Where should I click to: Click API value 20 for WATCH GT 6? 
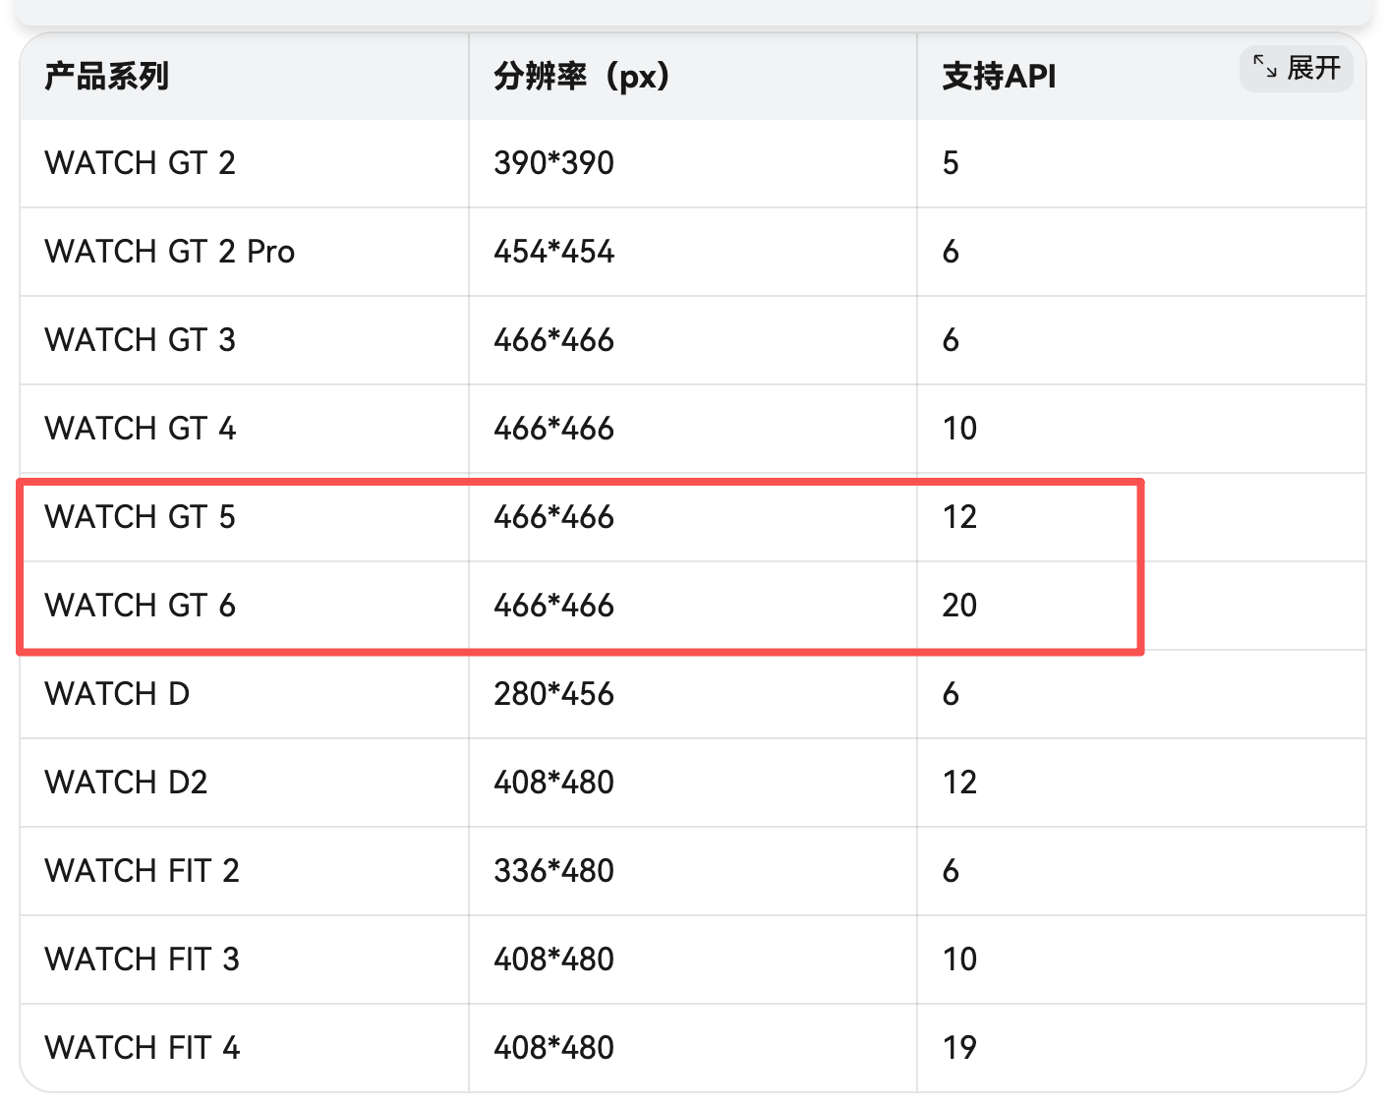tap(959, 606)
